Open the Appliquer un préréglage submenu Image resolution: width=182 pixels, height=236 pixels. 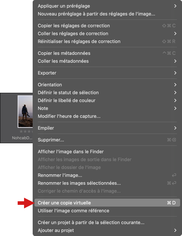[107, 6]
